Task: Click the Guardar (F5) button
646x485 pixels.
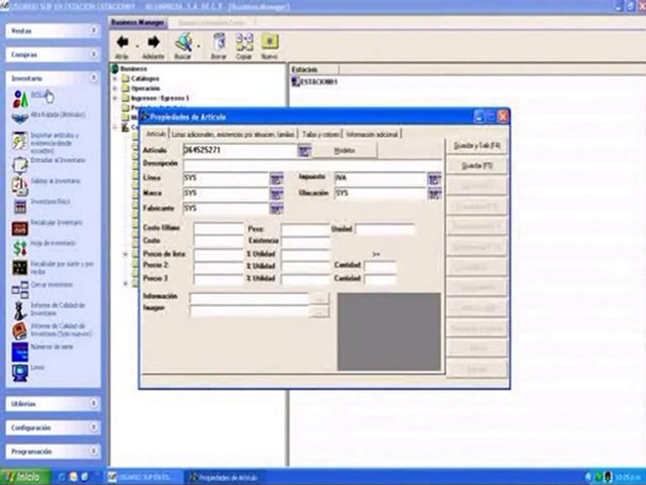Action: pos(477,166)
